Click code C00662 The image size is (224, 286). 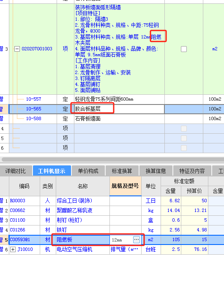(17, 210)
